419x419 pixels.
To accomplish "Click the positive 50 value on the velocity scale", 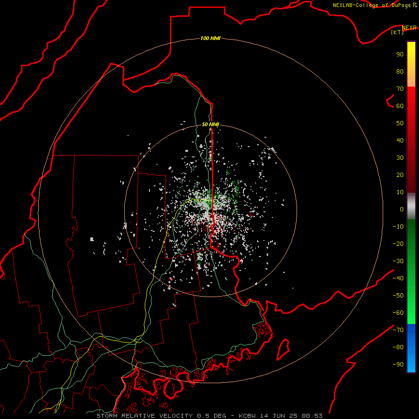I will tap(400, 123).
